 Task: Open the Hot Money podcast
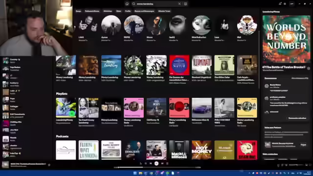(201, 150)
